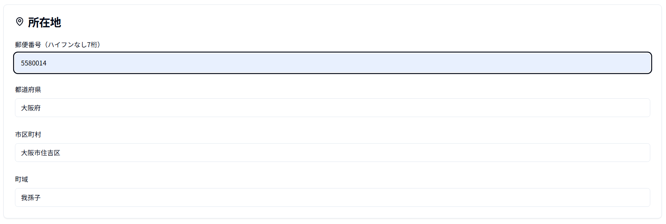Click the 大阪市住吉区 text value
The width and height of the screenshot is (666, 224).
40,153
